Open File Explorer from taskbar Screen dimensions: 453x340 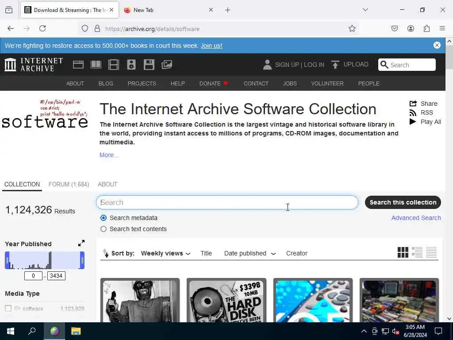click(x=76, y=331)
